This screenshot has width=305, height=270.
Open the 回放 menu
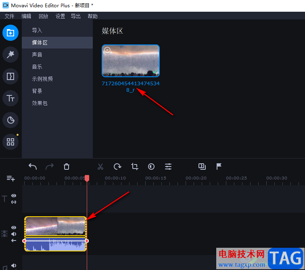[x=43, y=16]
